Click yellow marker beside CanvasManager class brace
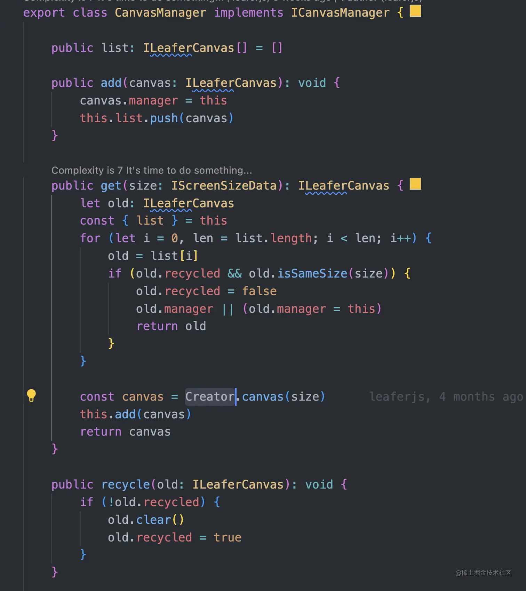Image resolution: width=526 pixels, height=591 pixels. (x=415, y=11)
